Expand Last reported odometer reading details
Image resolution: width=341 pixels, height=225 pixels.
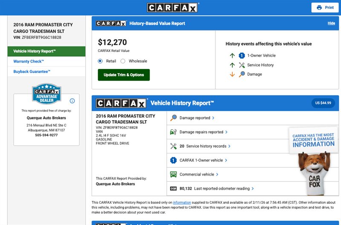[253, 188]
